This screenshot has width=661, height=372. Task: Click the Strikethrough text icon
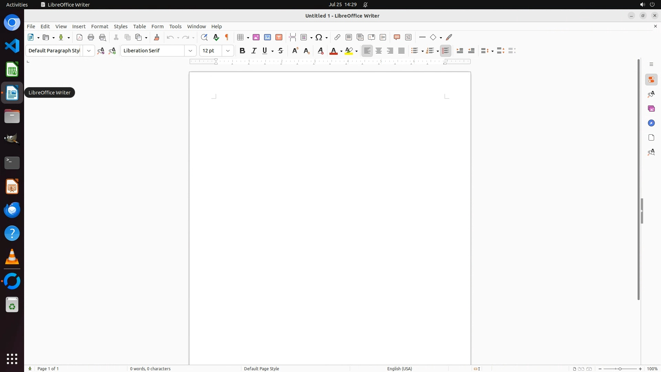point(281,51)
